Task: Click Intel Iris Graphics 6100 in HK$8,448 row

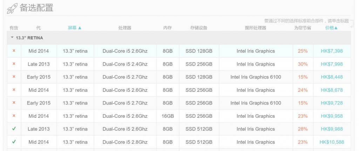Action: (x=256, y=77)
